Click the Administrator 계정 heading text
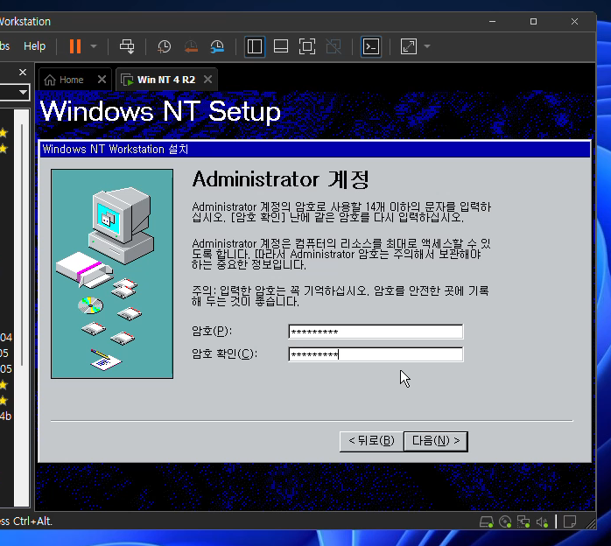The height and width of the screenshot is (546, 611). [281, 179]
